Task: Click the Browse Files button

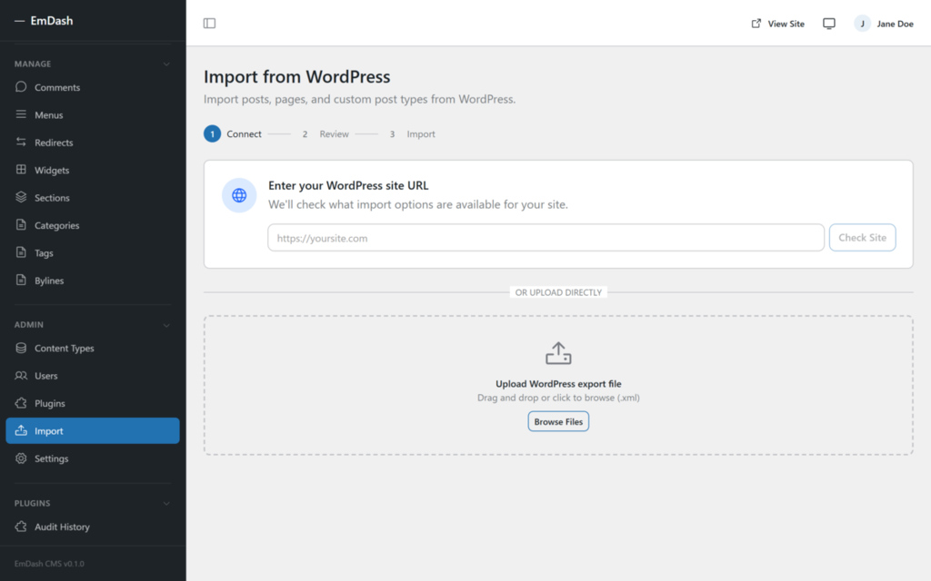Action: (558, 421)
